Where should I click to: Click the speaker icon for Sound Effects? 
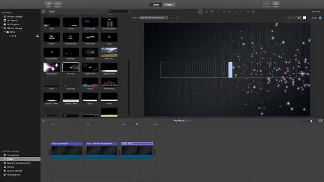point(5,171)
